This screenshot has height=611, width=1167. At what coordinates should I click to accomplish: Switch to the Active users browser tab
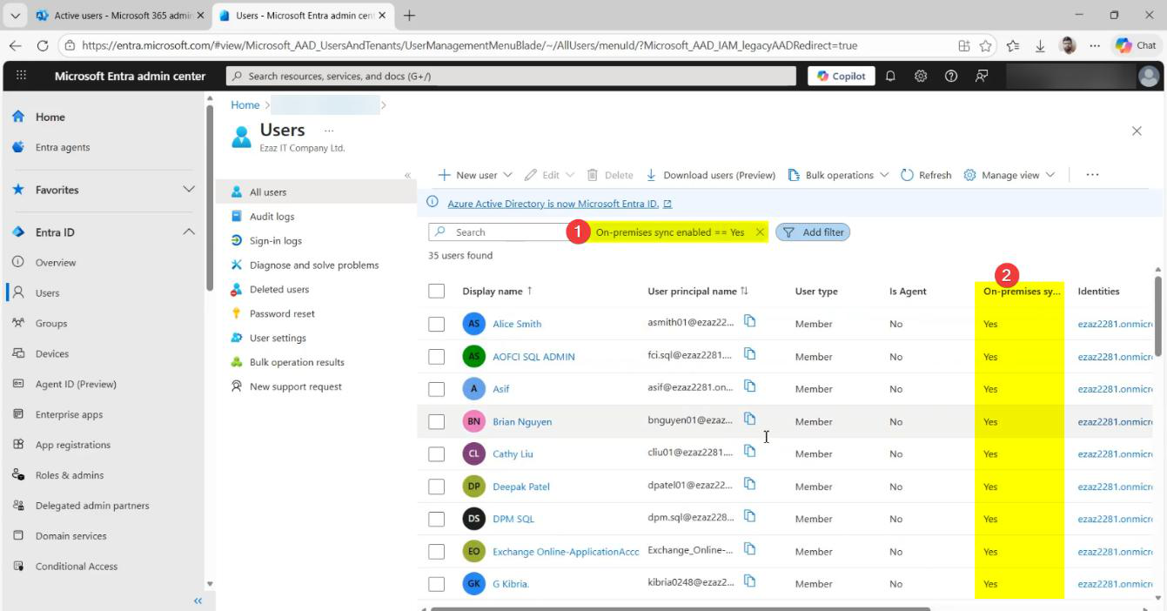click(119, 16)
